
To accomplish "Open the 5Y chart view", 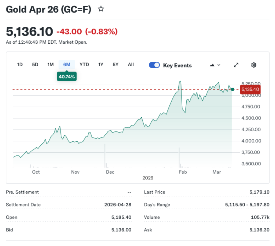I will (115, 65).
